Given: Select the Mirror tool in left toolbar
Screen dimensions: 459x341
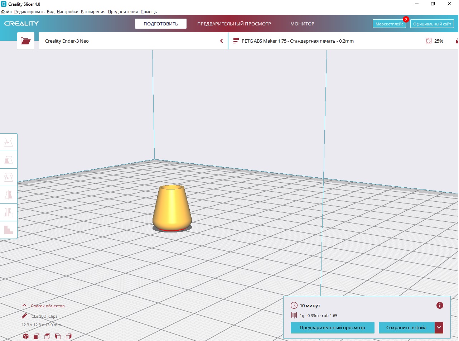Looking at the screenshot, I should tap(9, 195).
